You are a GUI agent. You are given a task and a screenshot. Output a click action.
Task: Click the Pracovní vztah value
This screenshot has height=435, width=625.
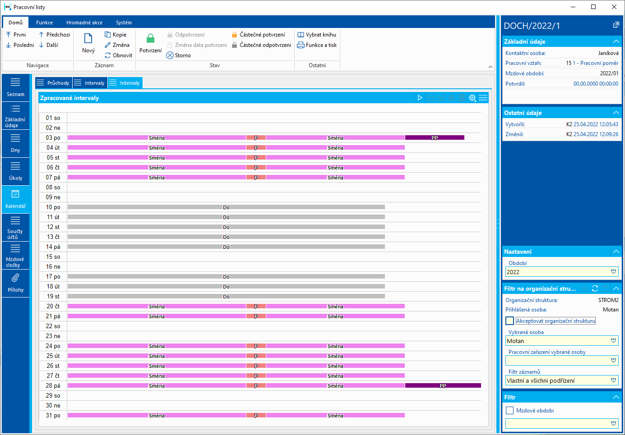pyautogui.click(x=592, y=63)
